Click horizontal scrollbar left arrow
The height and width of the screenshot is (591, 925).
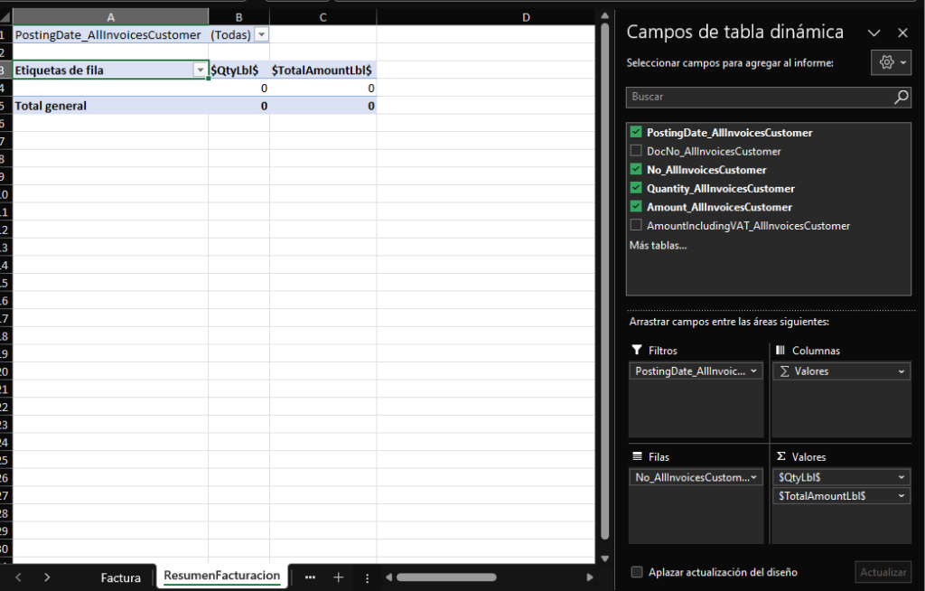pos(388,577)
